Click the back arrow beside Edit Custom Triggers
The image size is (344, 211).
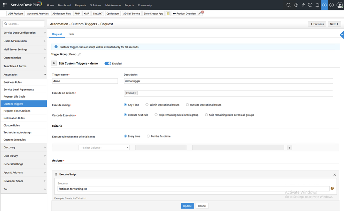[x=54, y=63]
